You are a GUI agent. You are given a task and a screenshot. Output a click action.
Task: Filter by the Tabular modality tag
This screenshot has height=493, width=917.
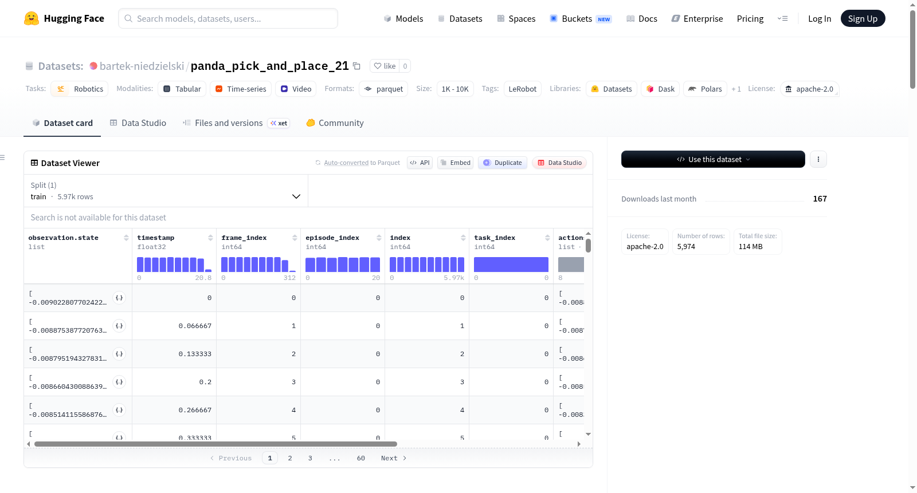tap(182, 89)
